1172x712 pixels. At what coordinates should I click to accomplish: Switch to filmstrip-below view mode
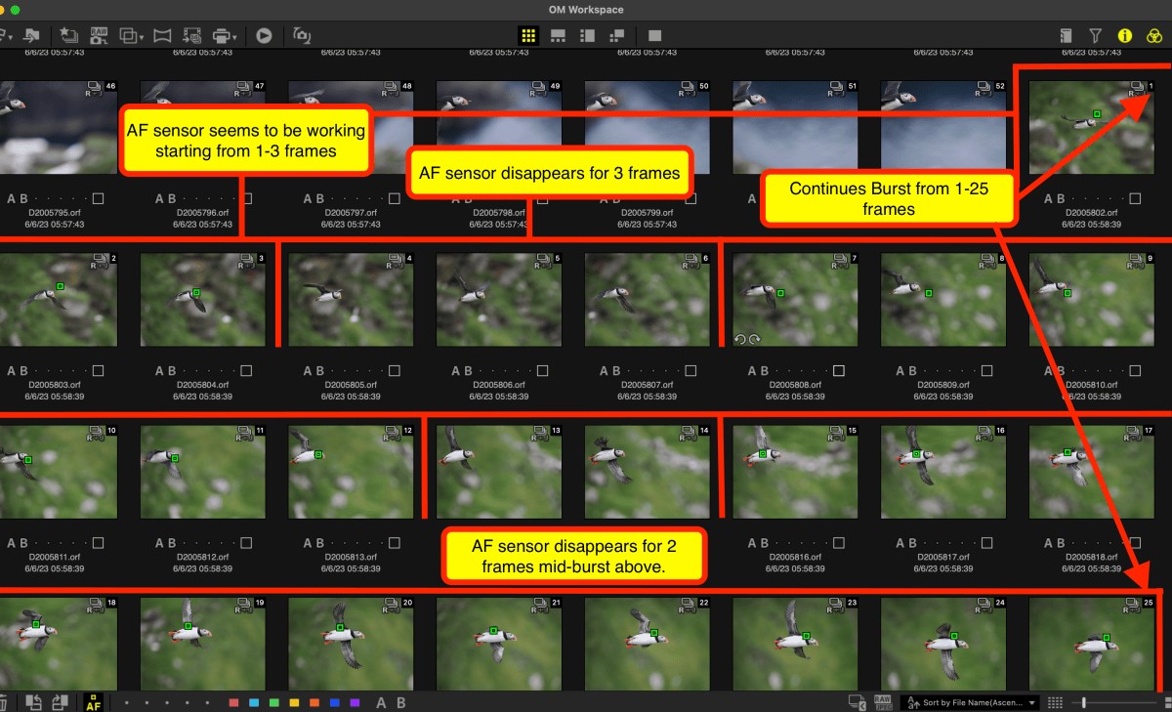tap(559, 35)
